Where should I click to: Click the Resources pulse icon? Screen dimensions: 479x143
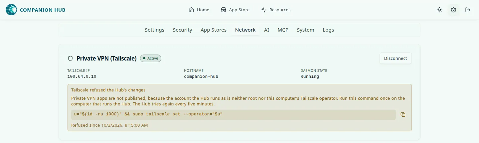click(x=264, y=10)
